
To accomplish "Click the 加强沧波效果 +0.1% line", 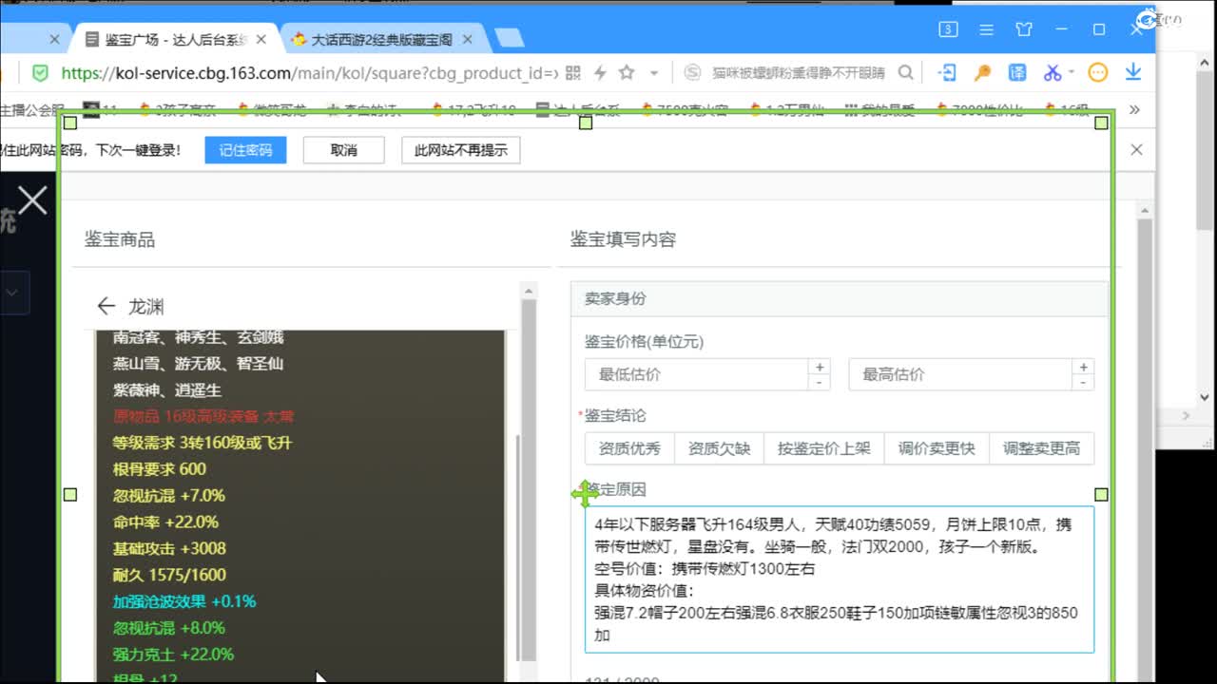I will pyautogui.click(x=184, y=601).
